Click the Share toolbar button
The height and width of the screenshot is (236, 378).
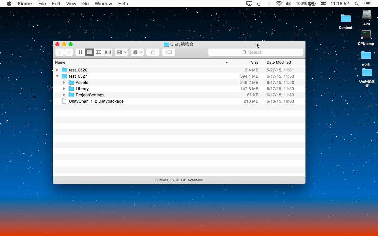pos(153,52)
